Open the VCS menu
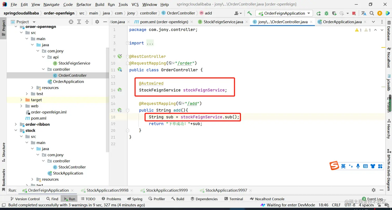 pos(135,4)
